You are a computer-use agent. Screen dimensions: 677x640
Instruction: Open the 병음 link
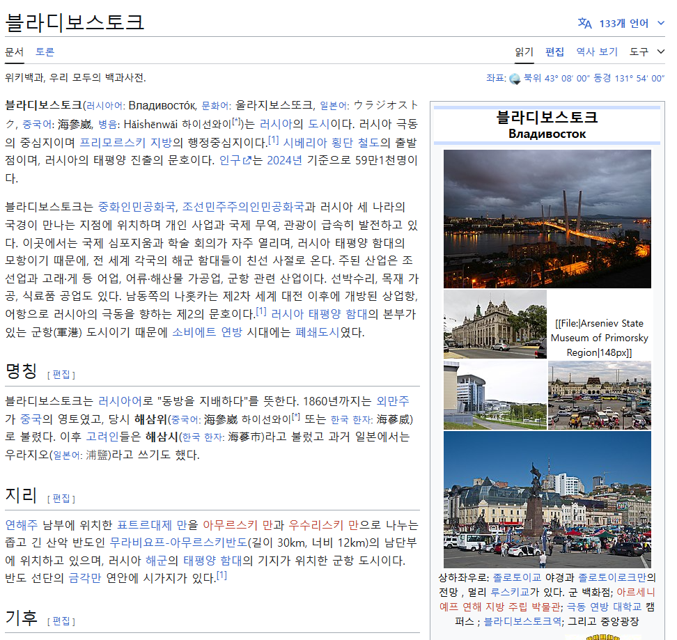[x=107, y=125]
